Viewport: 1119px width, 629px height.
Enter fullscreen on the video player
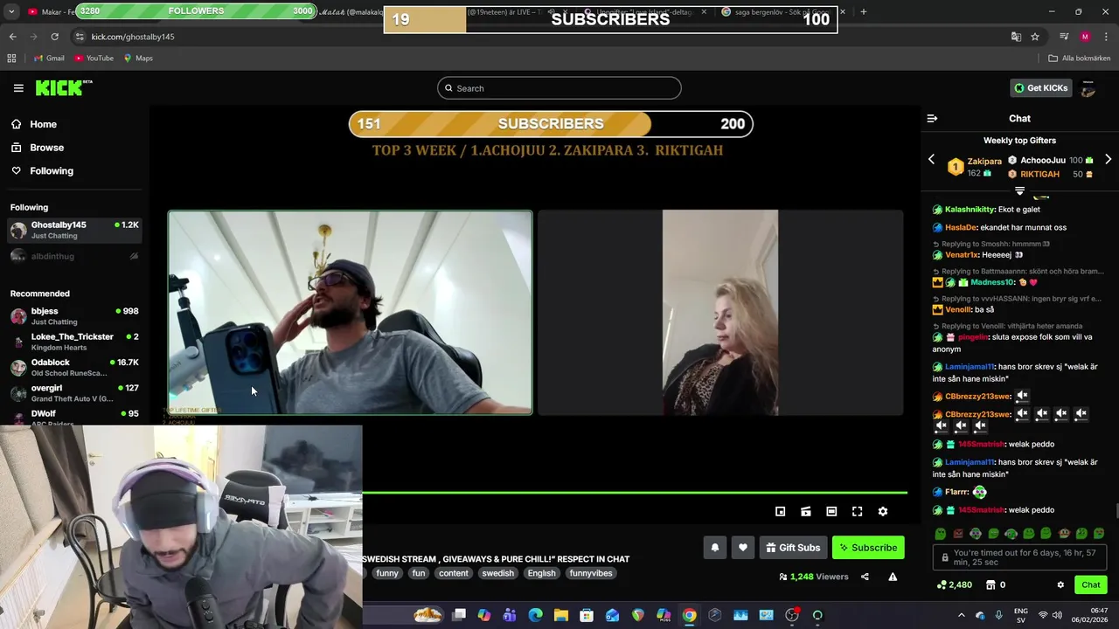pos(858,512)
